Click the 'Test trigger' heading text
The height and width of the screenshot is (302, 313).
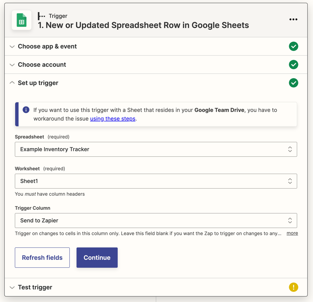pyautogui.click(x=35, y=287)
